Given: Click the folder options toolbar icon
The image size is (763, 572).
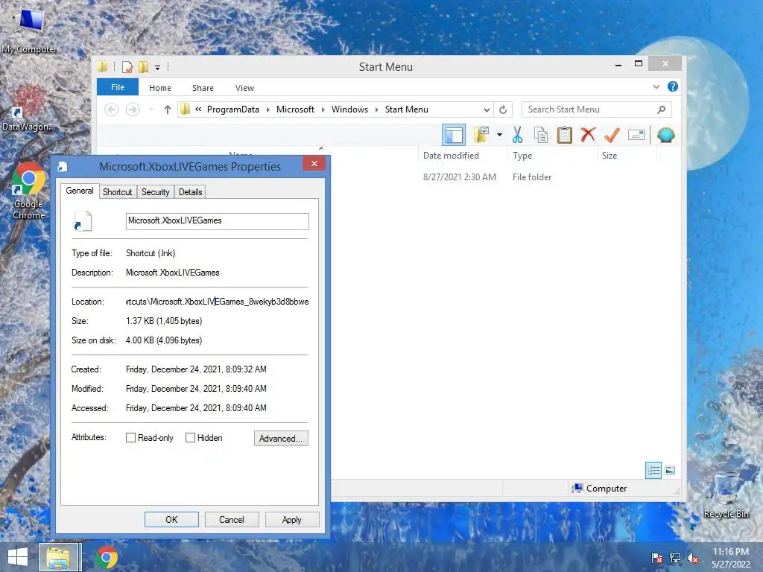Looking at the screenshot, I should pos(482,135).
